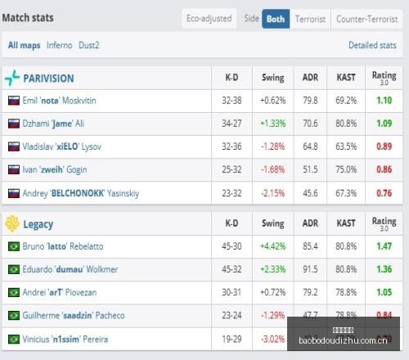The width and height of the screenshot is (409, 360).
Task: Open Emil 'nota' Moskvitin player profile
Action: 59,101
